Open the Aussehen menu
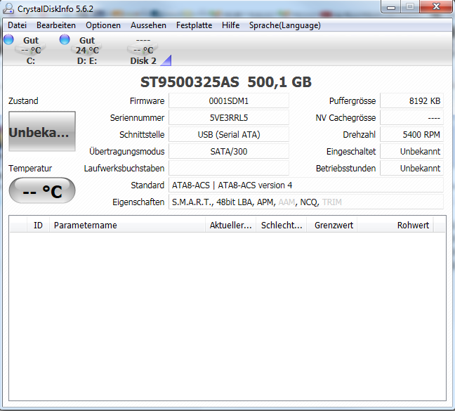The image size is (455, 411). 148,25
